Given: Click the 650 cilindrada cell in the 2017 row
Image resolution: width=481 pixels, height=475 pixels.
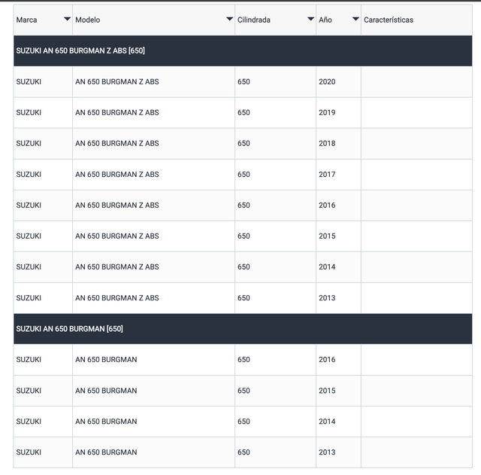Looking at the screenshot, I should (244, 174).
